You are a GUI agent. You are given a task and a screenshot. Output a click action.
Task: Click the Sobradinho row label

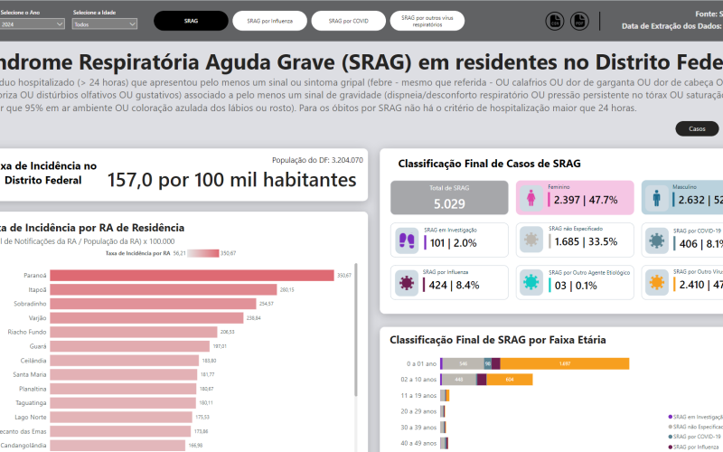click(x=30, y=304)
